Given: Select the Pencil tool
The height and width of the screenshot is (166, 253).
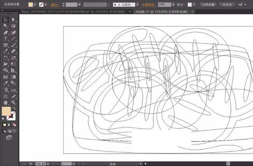Looking at the screenshot, I should point(6,51).
